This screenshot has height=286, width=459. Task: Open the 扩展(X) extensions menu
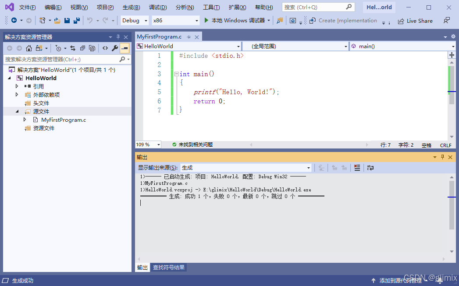click(238, 7)
